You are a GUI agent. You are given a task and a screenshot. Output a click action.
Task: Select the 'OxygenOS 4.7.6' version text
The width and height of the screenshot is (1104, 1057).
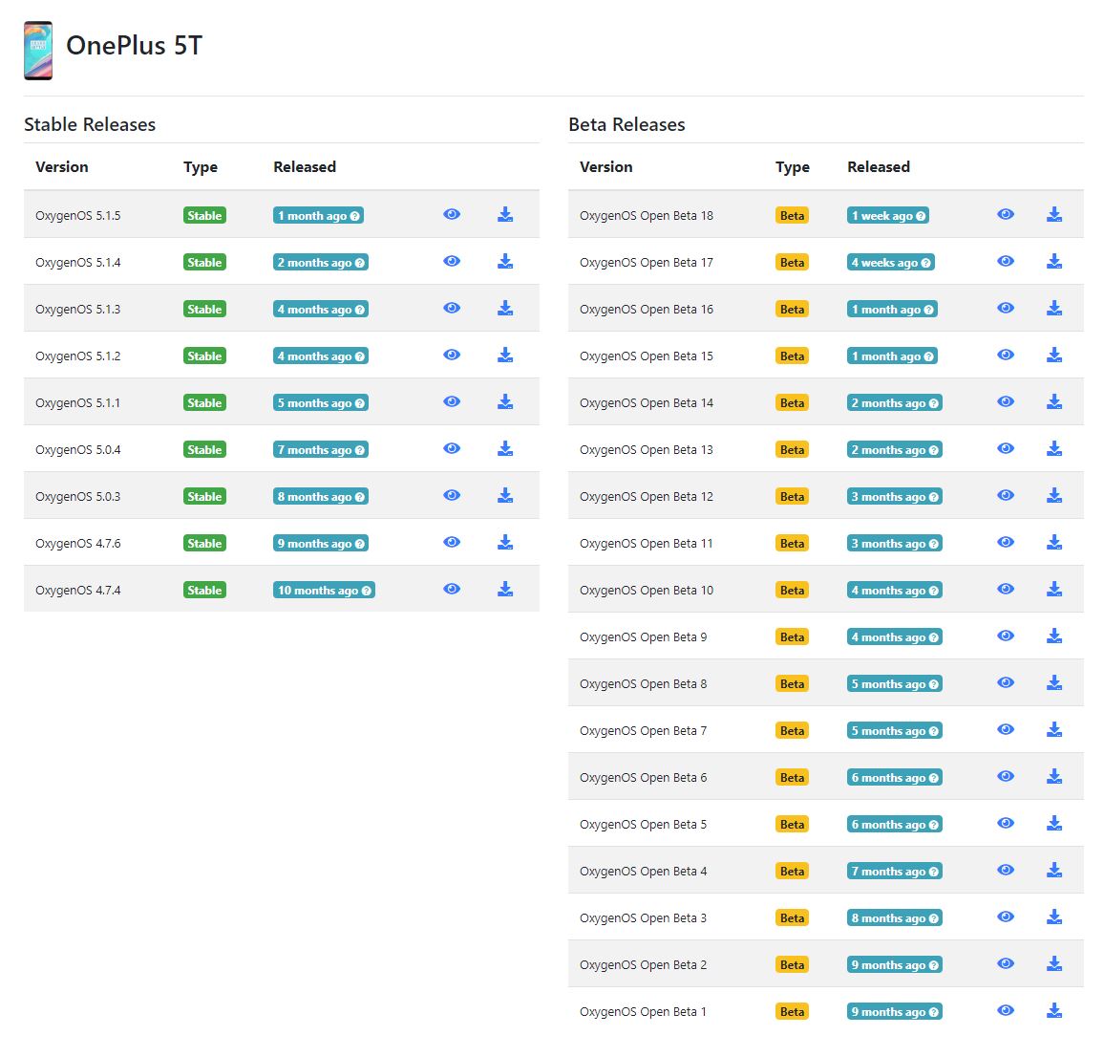click(78, 543)
